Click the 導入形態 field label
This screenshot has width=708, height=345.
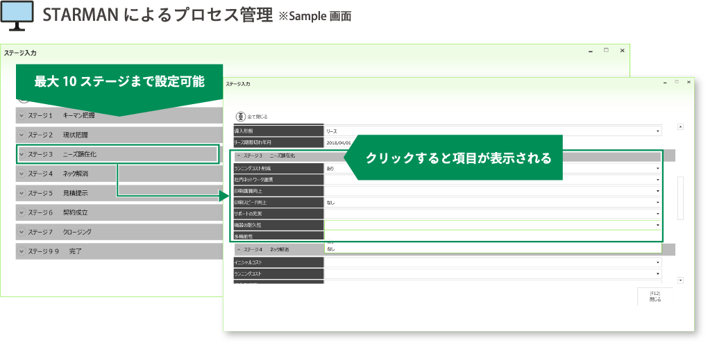click(x=279, y=131)
